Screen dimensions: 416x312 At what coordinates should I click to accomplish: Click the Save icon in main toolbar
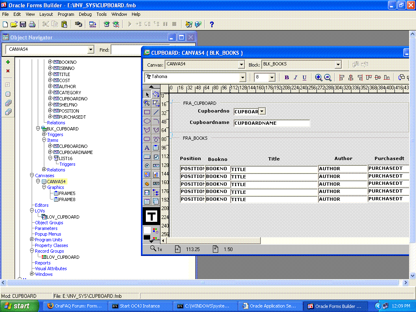pos(23,24)
